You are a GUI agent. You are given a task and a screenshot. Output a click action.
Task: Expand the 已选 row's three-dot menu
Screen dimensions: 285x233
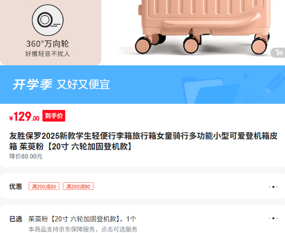click(x=273, y=218)
